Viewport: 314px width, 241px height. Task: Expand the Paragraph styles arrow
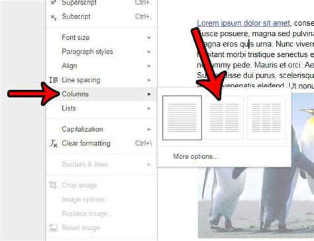149,52
